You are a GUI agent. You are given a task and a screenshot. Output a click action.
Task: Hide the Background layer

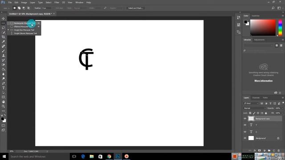point(245,138)
